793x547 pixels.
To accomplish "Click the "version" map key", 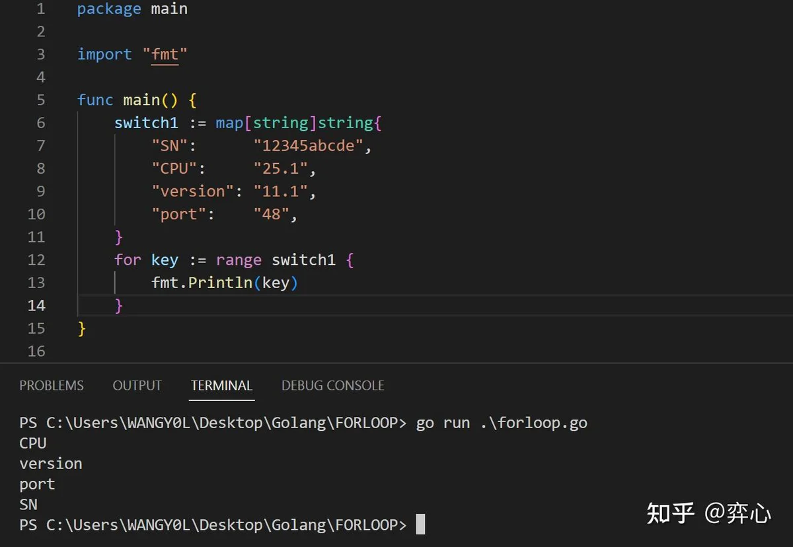I will click(193, 191).
